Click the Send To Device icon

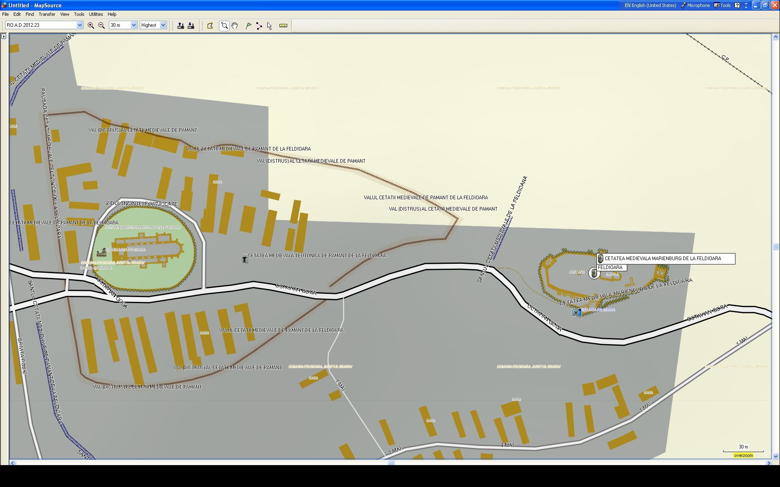[x=181, y=26]
